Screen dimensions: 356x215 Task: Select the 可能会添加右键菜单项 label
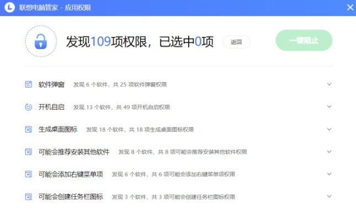tap(71, 174)
